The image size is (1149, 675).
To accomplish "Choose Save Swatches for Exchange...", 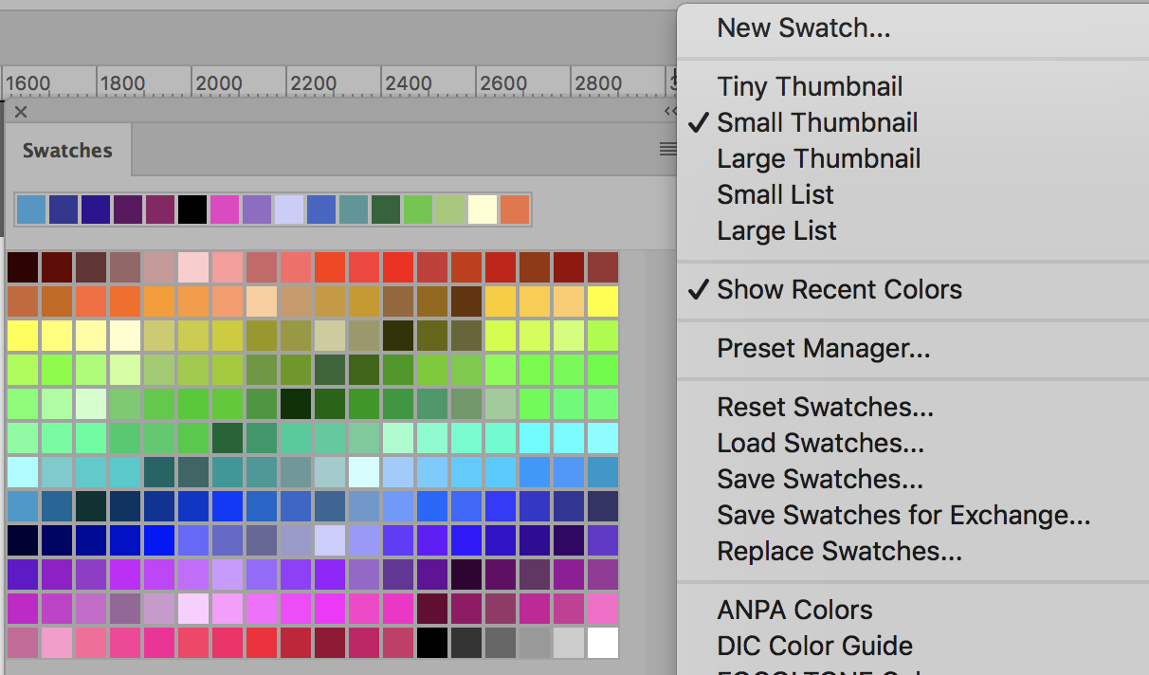I will click(903, 515).
